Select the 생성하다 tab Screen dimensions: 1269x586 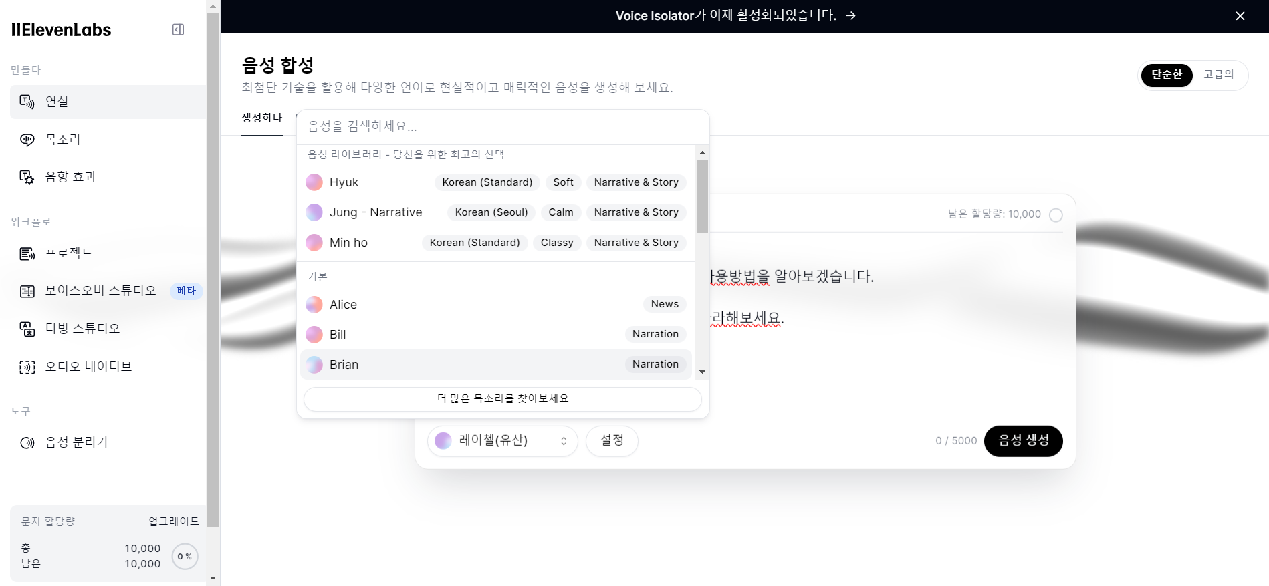261,118
